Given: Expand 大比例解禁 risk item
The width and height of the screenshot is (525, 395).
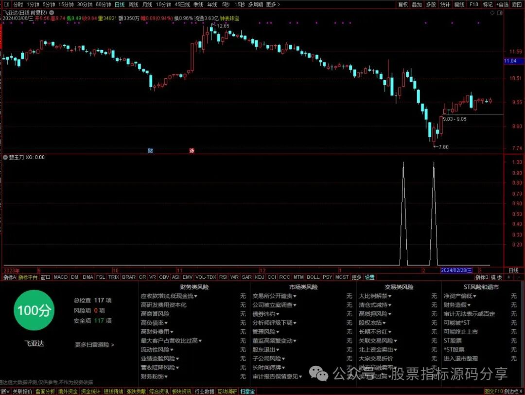Looking at the screenshot, I should coord(375,296).
